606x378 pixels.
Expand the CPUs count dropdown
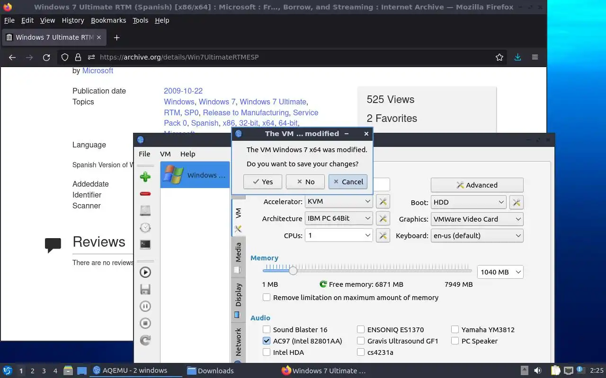(339, 235)
